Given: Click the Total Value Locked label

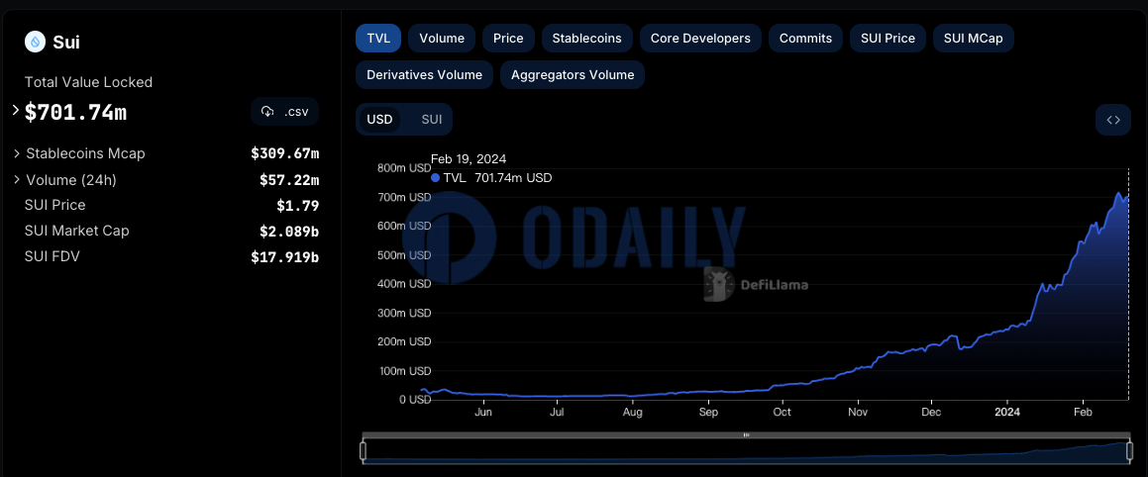Looking at the screenshot, I should (88, 83).
